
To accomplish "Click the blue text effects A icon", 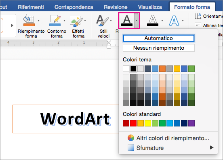I will tap(174, 21).
